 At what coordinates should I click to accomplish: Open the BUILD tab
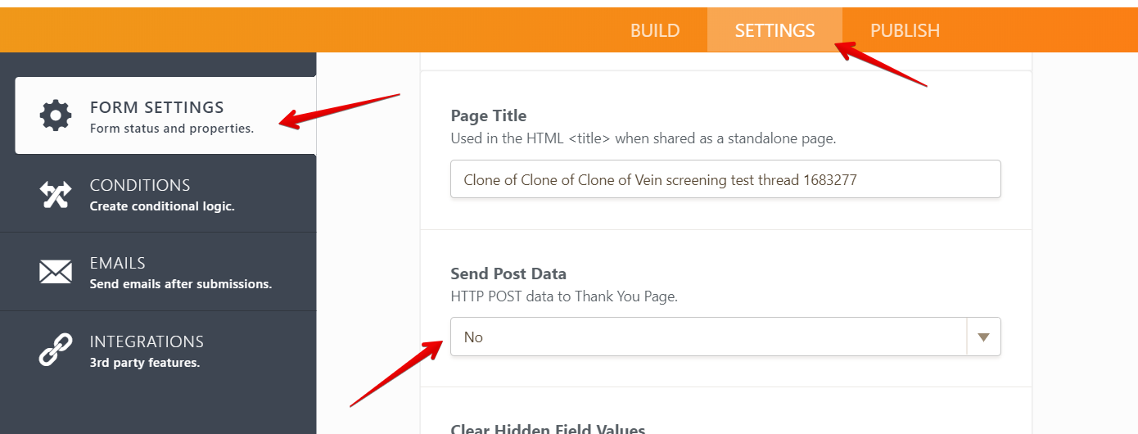coord(655,30)
